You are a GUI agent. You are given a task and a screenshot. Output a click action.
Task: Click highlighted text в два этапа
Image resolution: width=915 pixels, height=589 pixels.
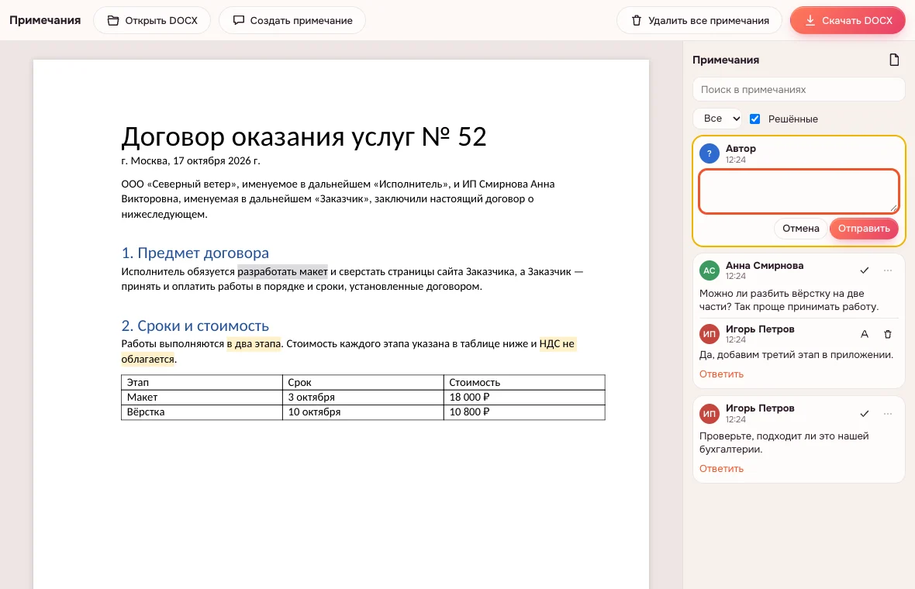click(x=254, y=344)
